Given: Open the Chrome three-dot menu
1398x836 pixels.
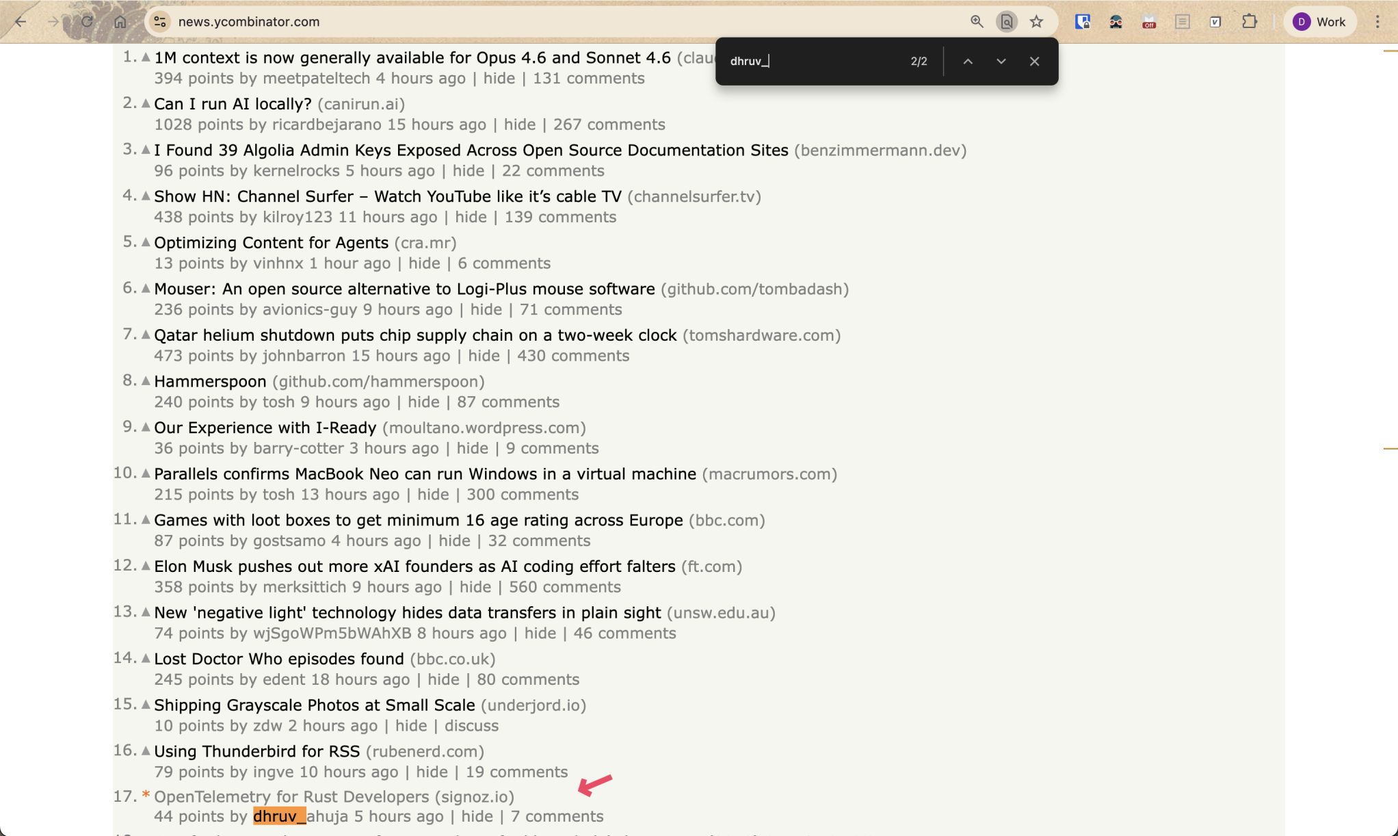Looking at the screenshot, I should [1377, 21].
